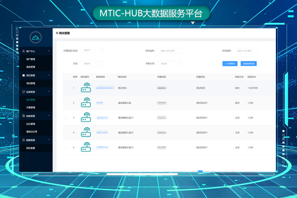Click the router image in row 5

[x=86, y=147]
